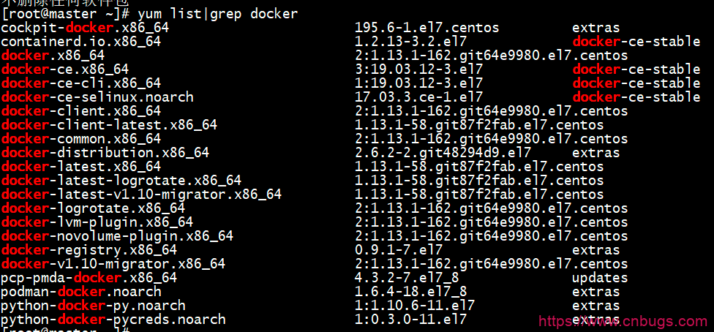Click the docker-ce.x86_64 package name
Viewport: 714px width, 332px height.
coord(64,69)
